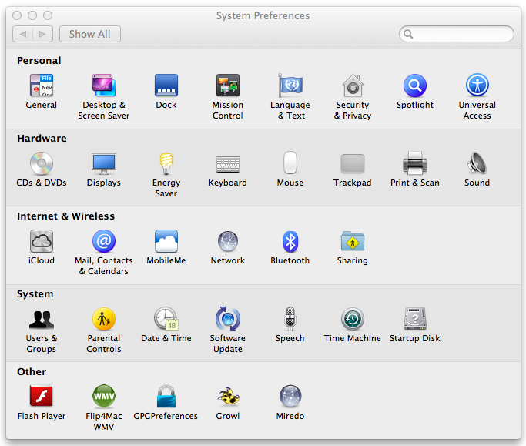Click the Show All button
Screen dimensions: 526x446
pos(89,34)
